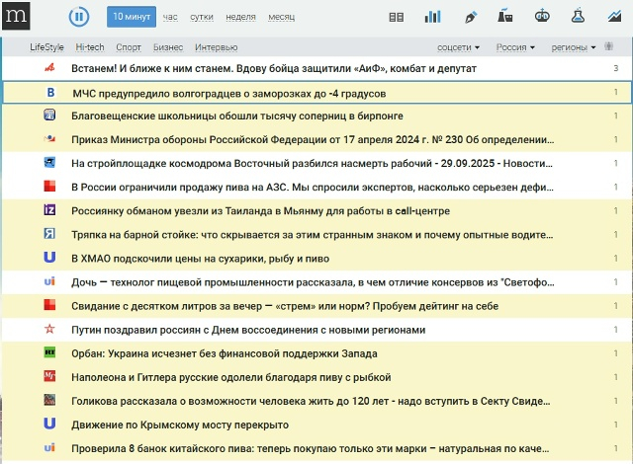This screenshot has height=464, width=633.
Task: Click the robot head icon
Action: pos(541,17)
